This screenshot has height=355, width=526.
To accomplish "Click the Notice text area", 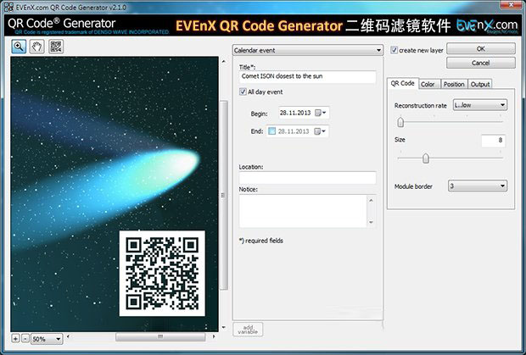I will (x=303, y=211).
